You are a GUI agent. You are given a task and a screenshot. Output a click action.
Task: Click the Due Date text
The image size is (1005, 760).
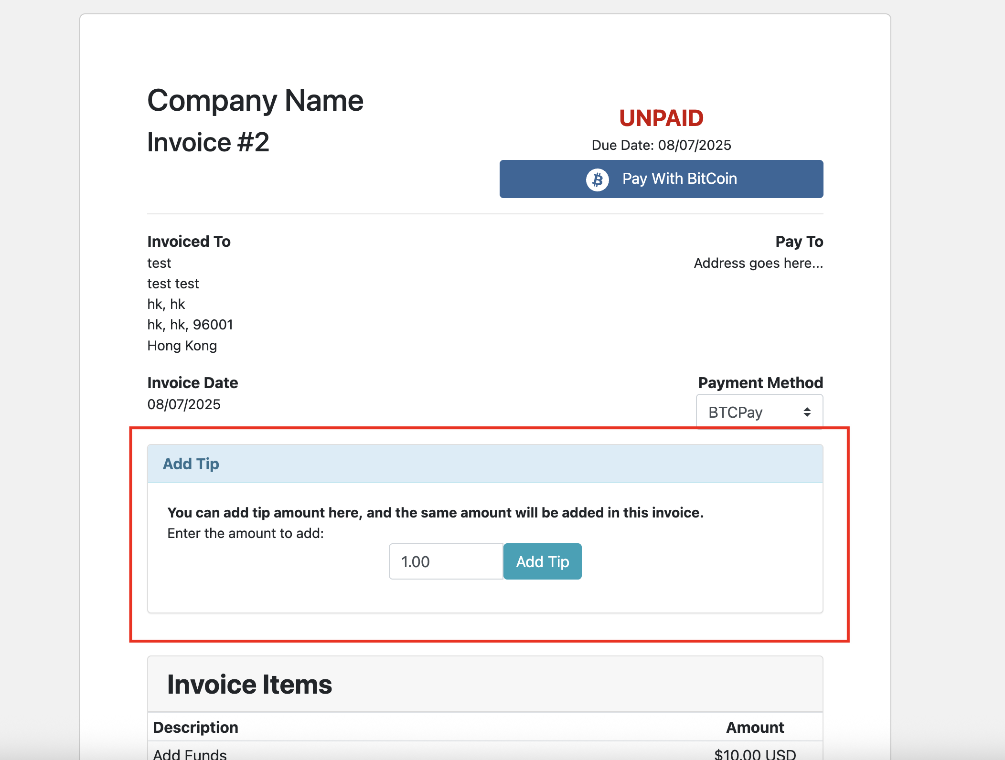[661, 145]
